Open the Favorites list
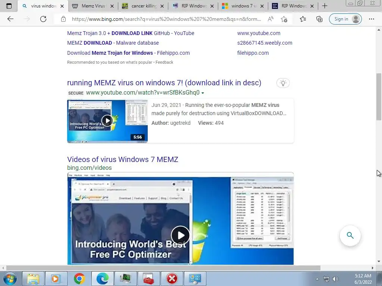382x286 pixels. pos(303,19)
